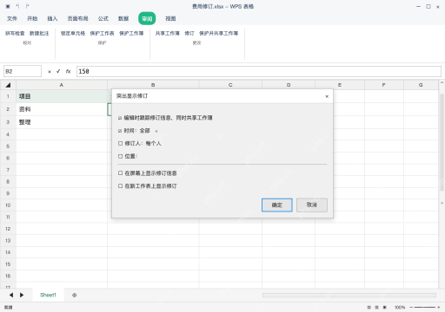Switch to the 公式 tab
The image size is (445, 312).
tap(103, 18)
